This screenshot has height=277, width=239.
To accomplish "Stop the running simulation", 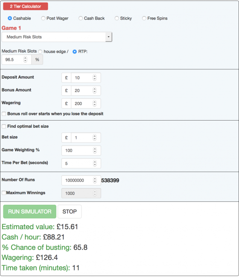I will click(x=70, y=212).
